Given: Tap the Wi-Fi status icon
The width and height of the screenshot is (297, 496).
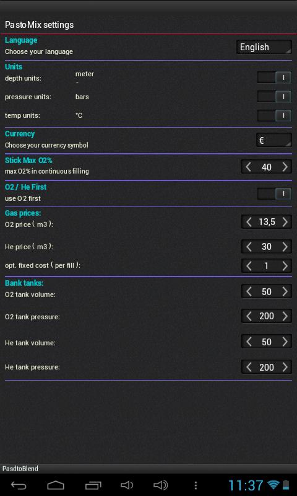Looking at the screenshot, I should 273,485.
